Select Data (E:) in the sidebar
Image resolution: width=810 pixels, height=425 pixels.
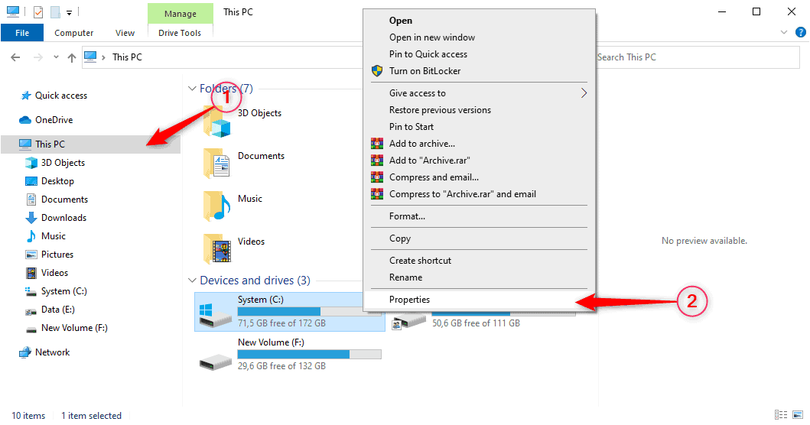coord(58,310)
